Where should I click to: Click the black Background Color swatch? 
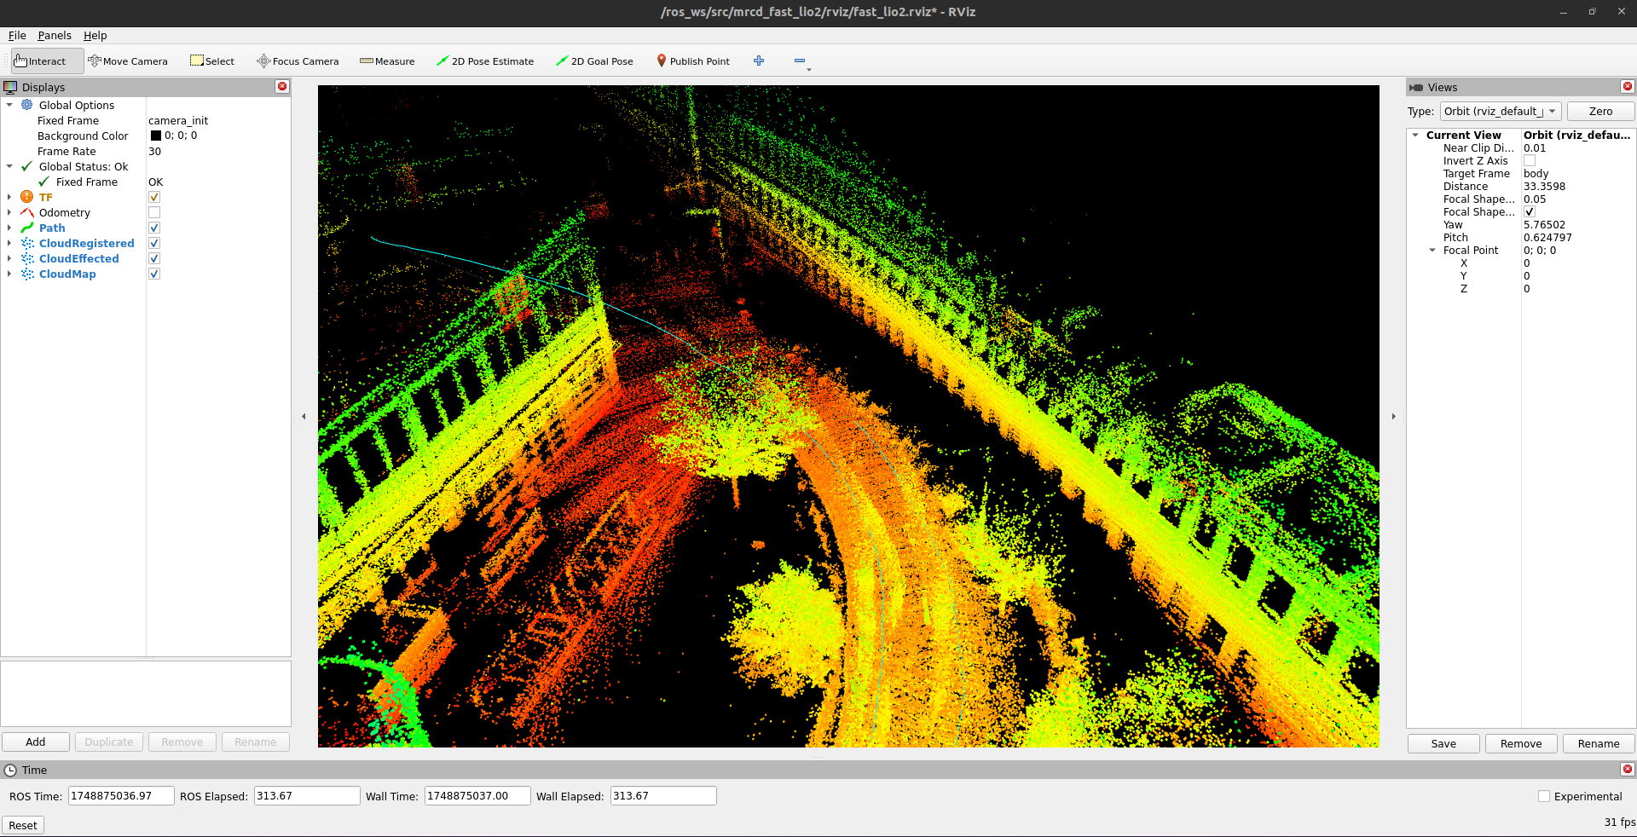point(155,136)
